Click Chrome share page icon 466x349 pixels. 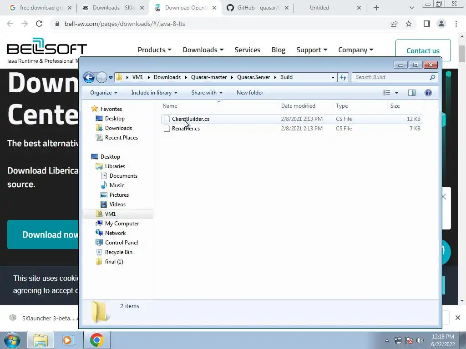(394, 24)
